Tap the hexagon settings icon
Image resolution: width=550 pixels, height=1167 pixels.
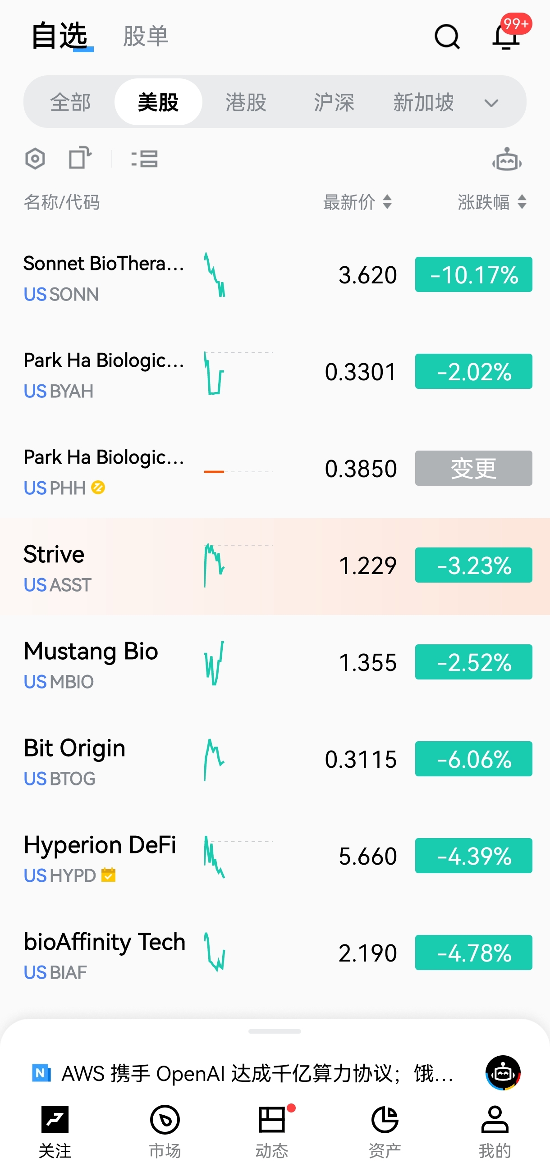point(35,159)
